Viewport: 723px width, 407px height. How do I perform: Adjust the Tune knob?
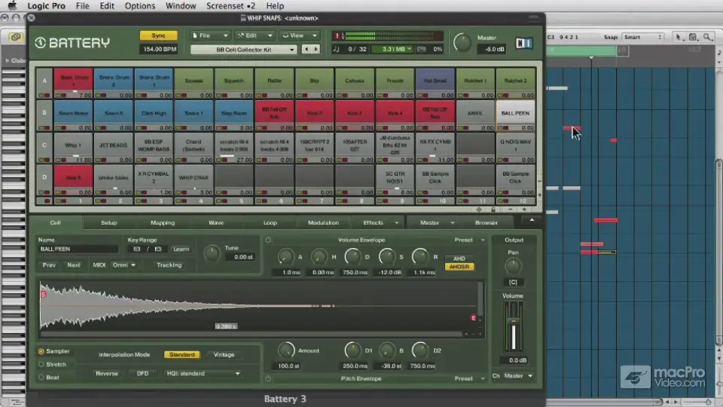pos(212,253)
